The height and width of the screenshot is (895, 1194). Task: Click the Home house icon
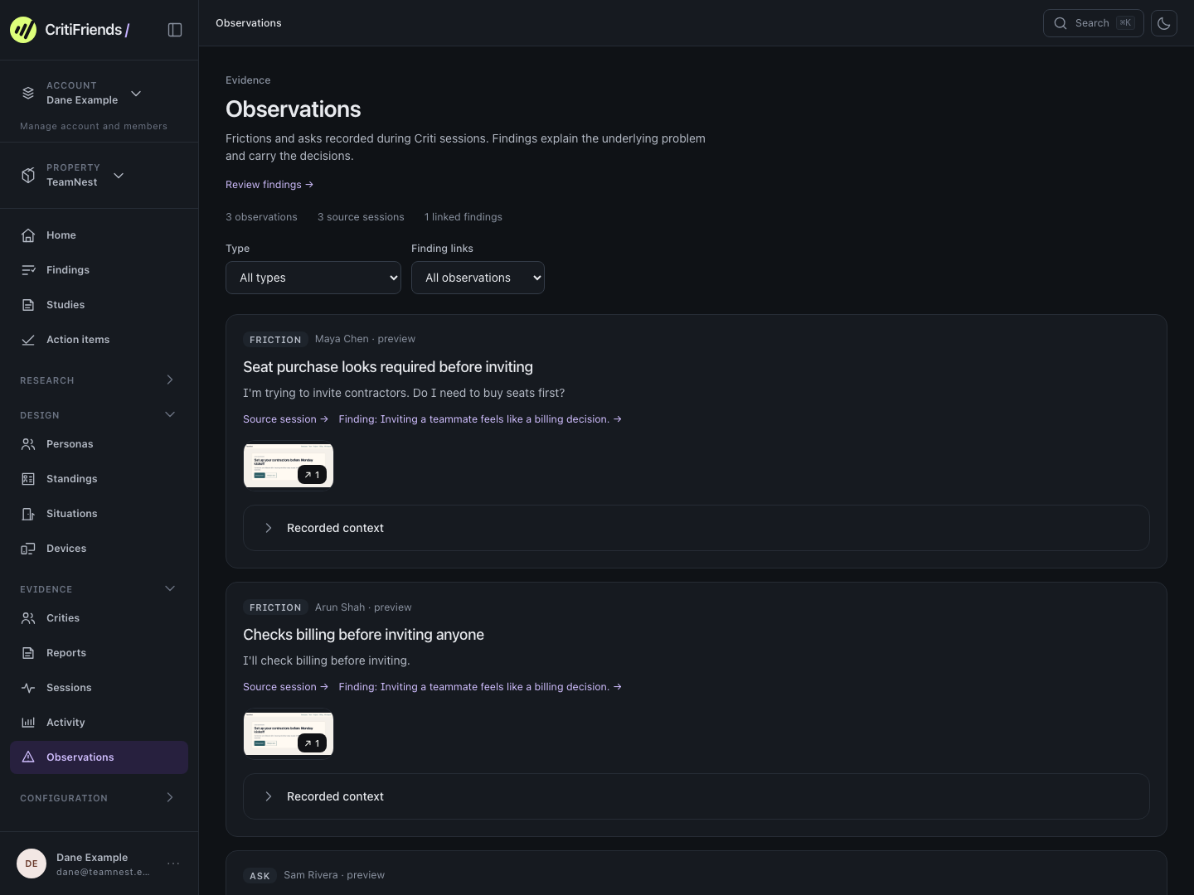click(28, 235)
